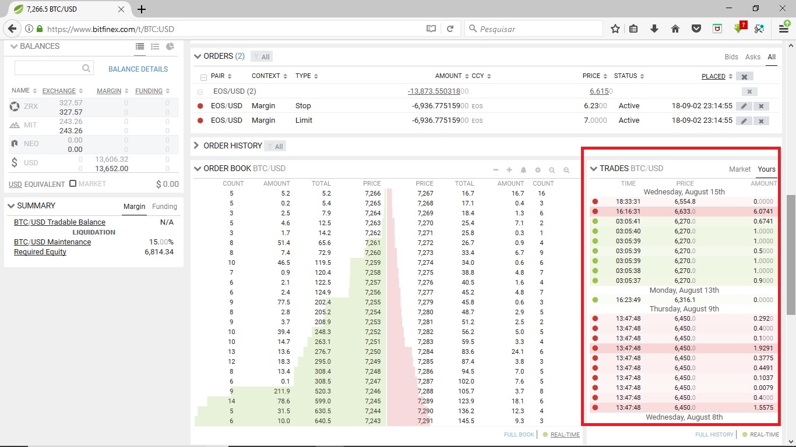Go to Firefox home page icon

click(675, 29)
